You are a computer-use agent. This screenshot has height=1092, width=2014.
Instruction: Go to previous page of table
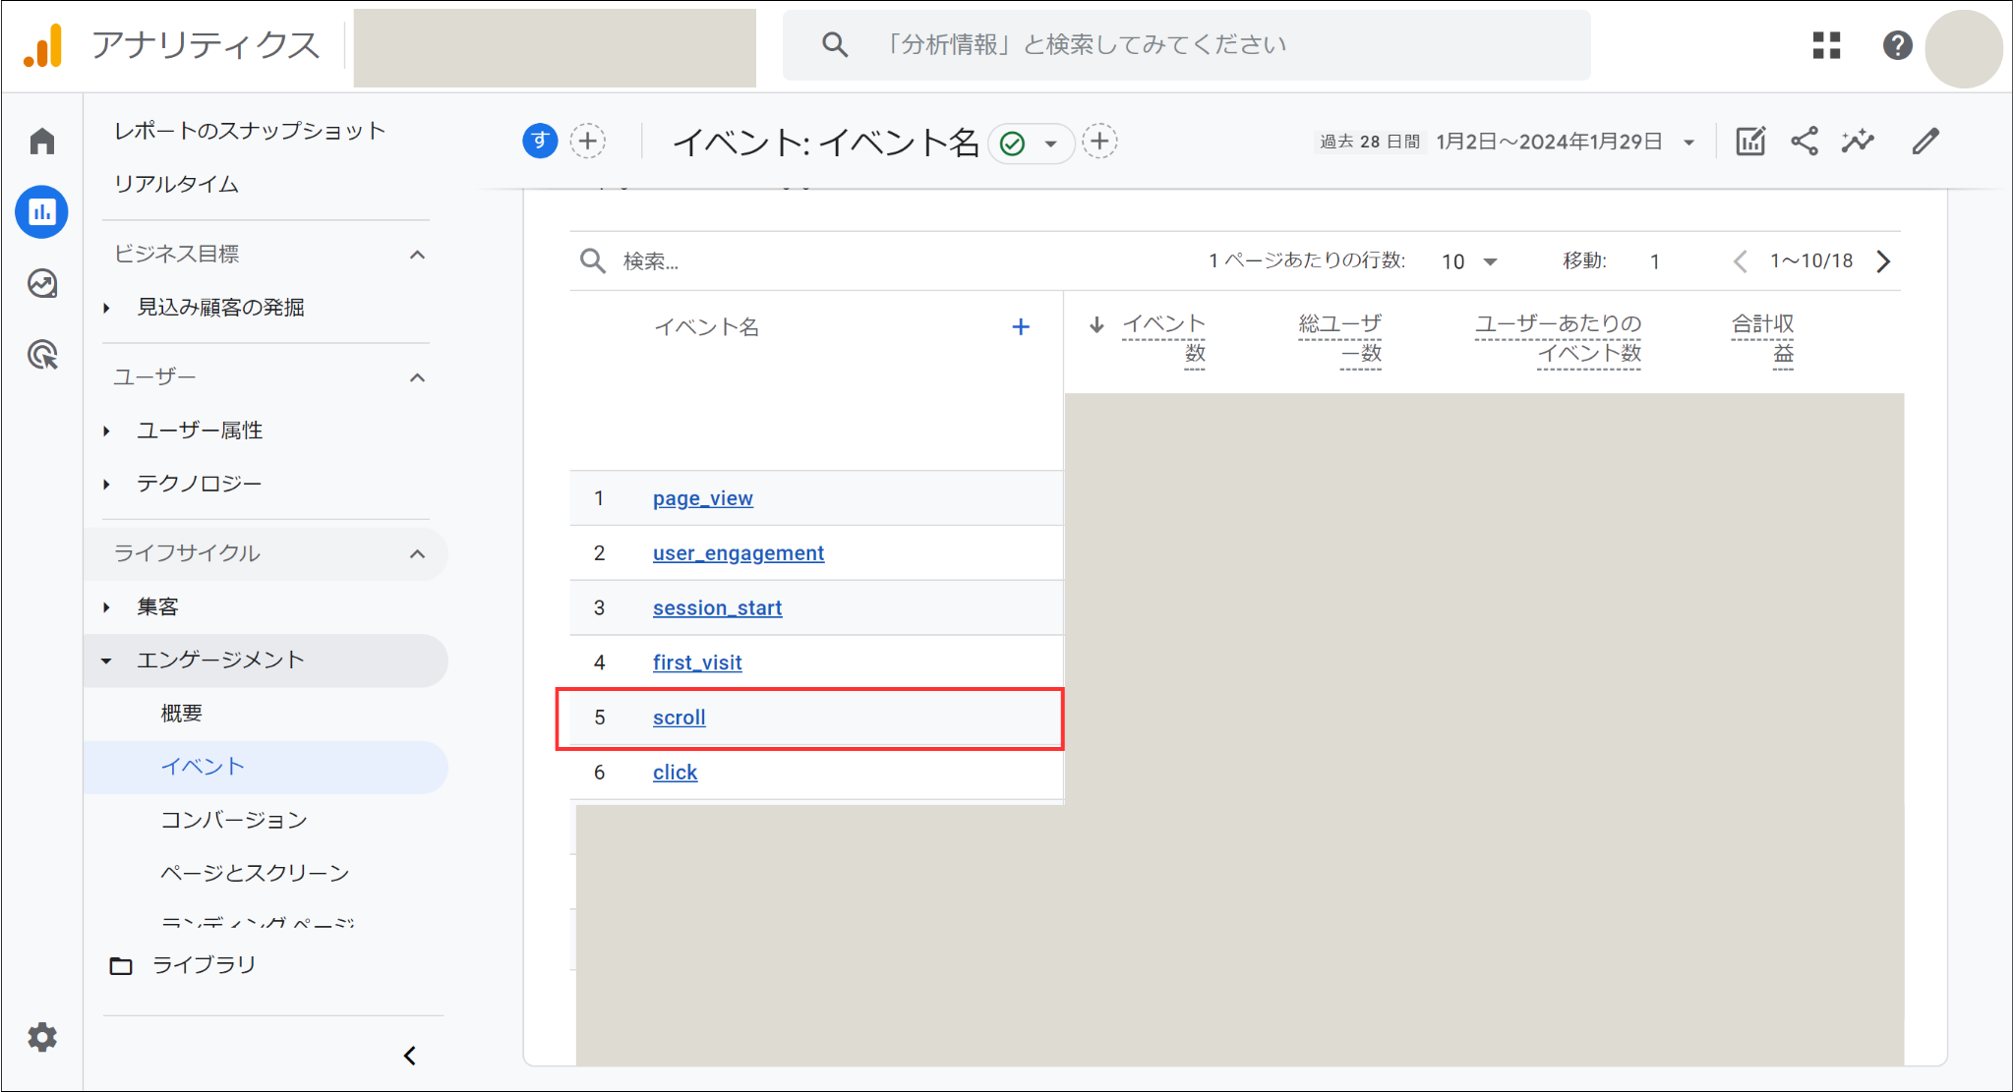pyautogui.click(x=1740, y=260)
